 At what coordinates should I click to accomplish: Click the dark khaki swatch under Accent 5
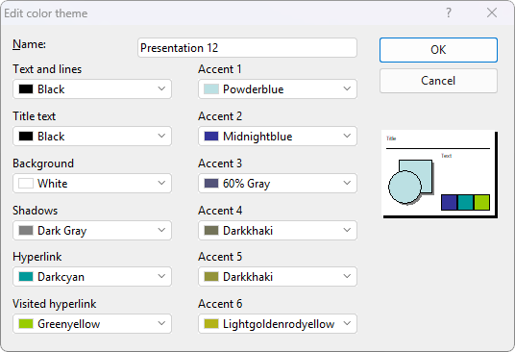[211, 277]
